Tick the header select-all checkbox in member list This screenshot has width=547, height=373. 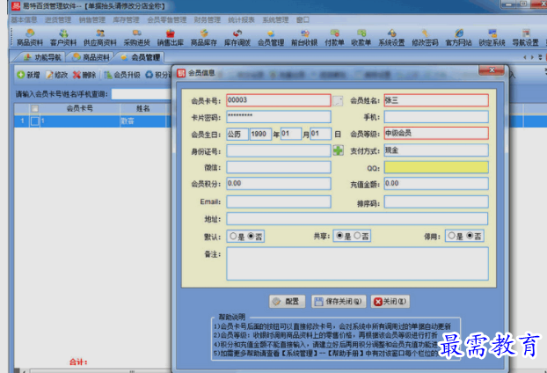(35, 108)
